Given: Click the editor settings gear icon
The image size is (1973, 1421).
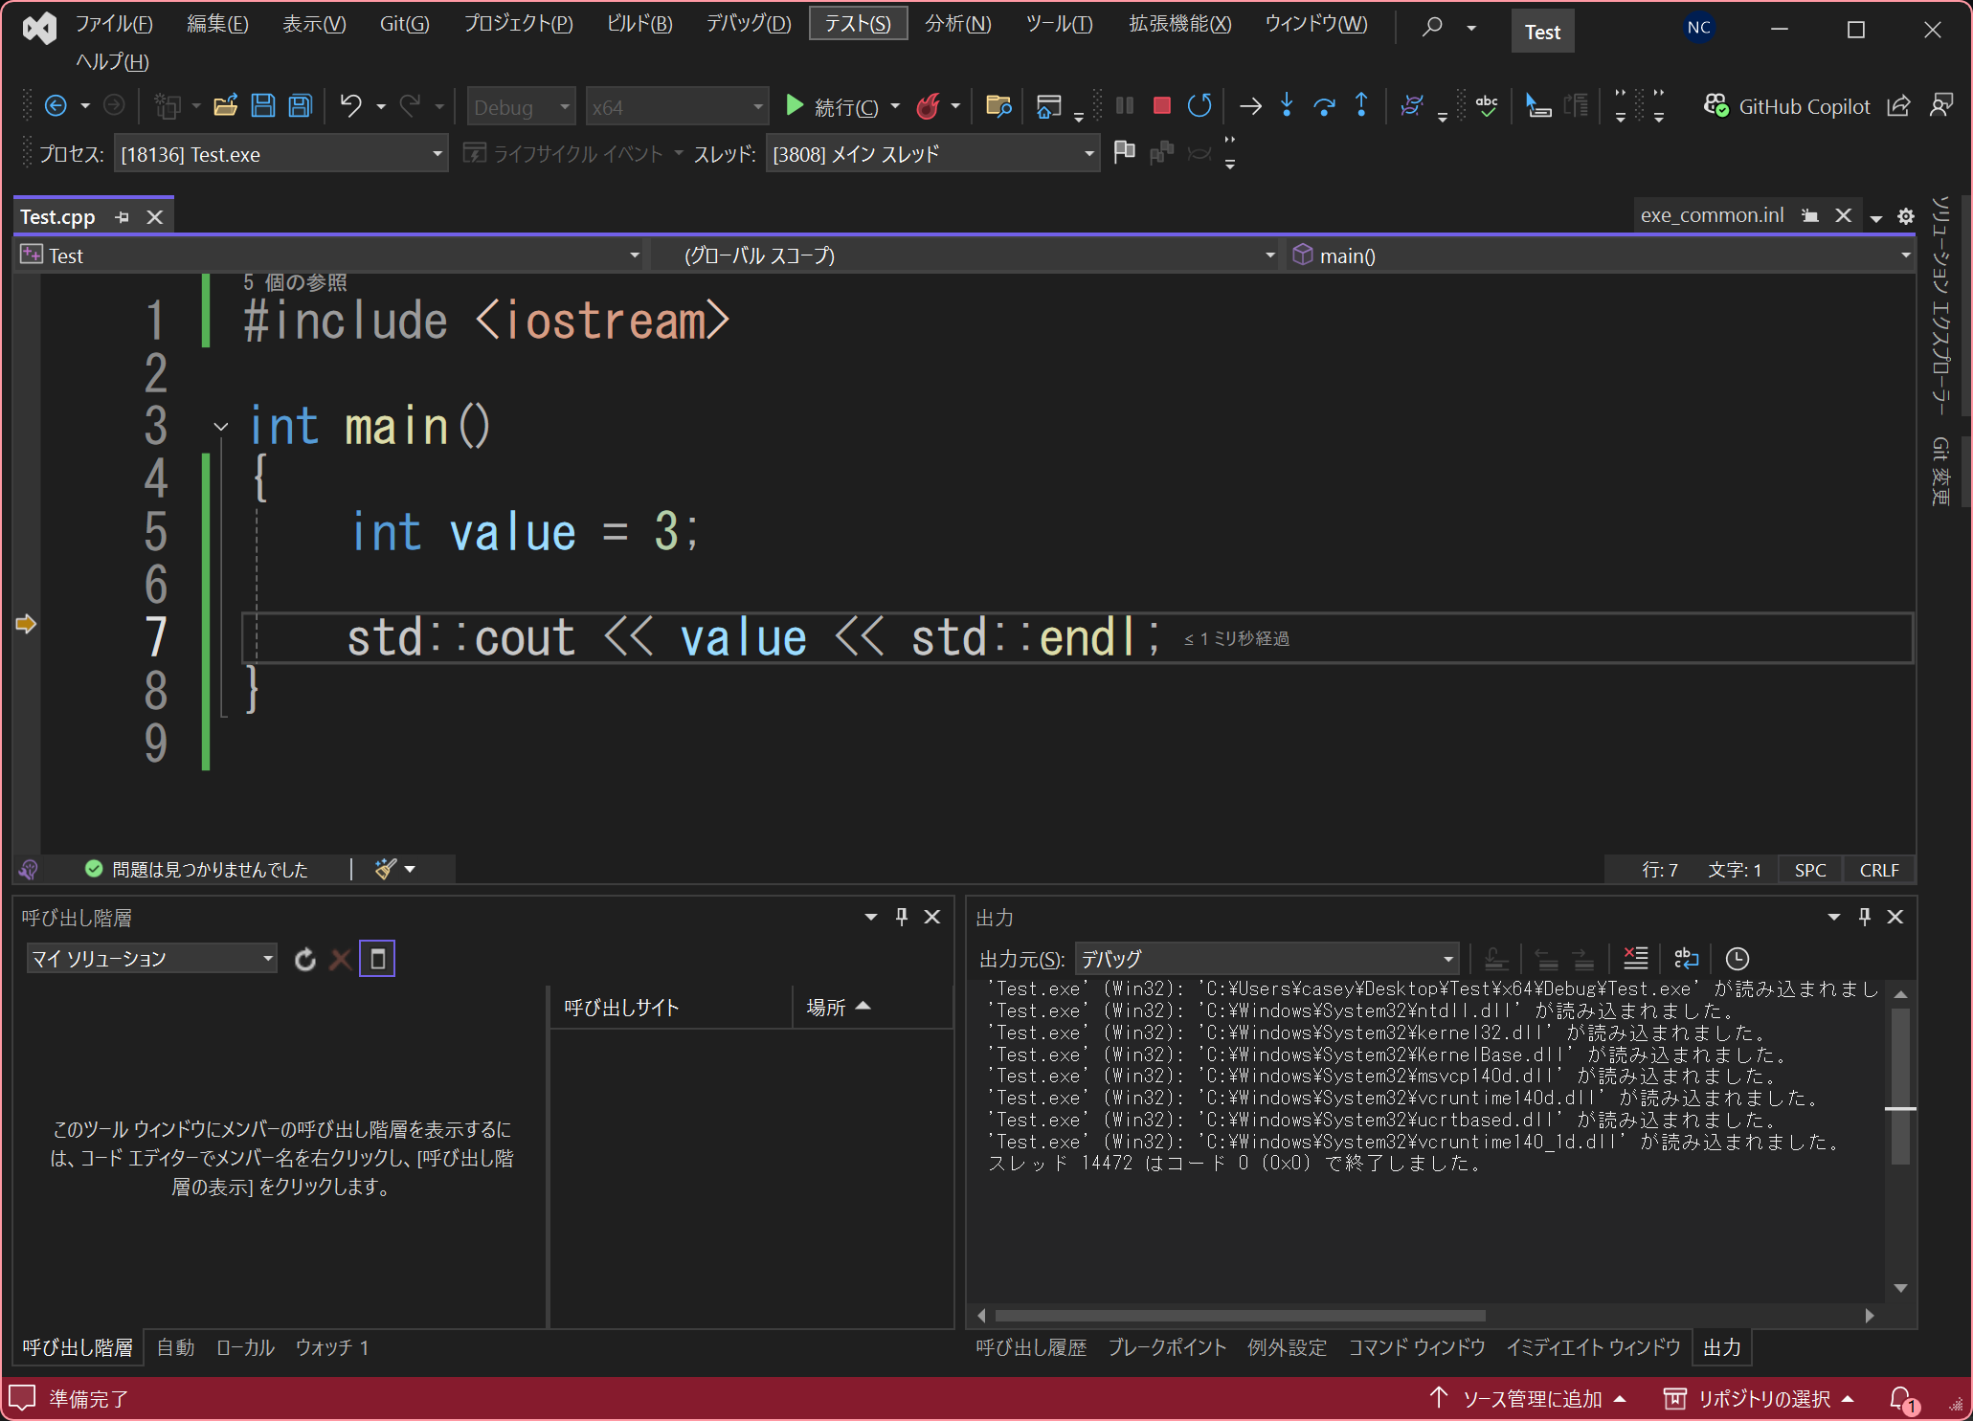Looking at the screenshot, I should 1906,216.
